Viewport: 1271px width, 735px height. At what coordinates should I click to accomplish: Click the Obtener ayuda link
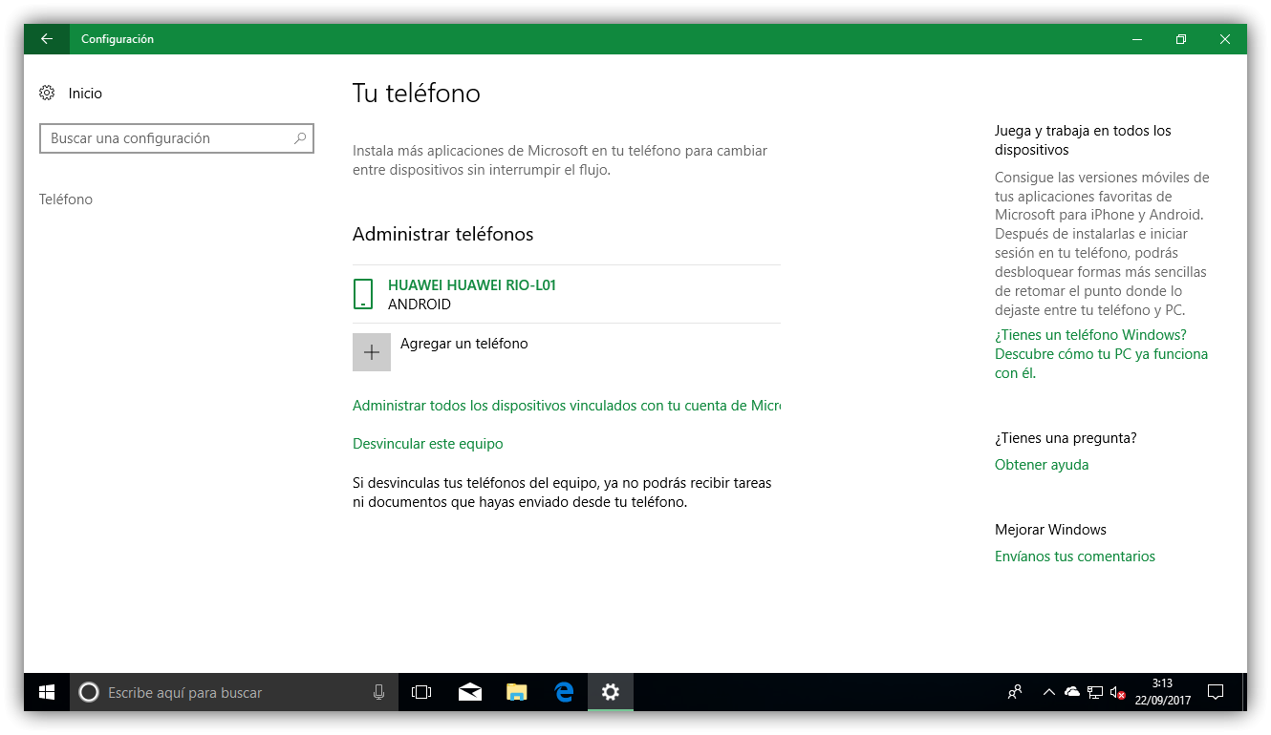[x=1042, y=465]
